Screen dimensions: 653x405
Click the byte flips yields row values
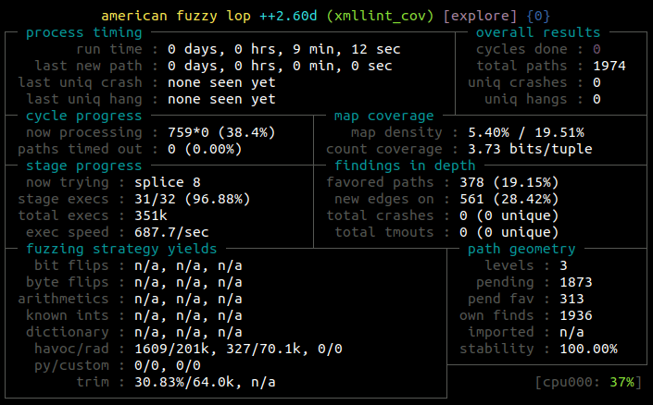[188, 282]
